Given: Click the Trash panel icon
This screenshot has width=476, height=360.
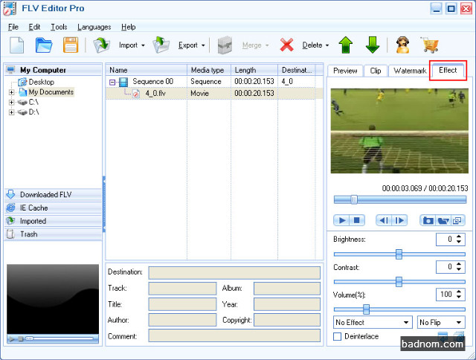Looking at the screenshot, I should 10,234.
